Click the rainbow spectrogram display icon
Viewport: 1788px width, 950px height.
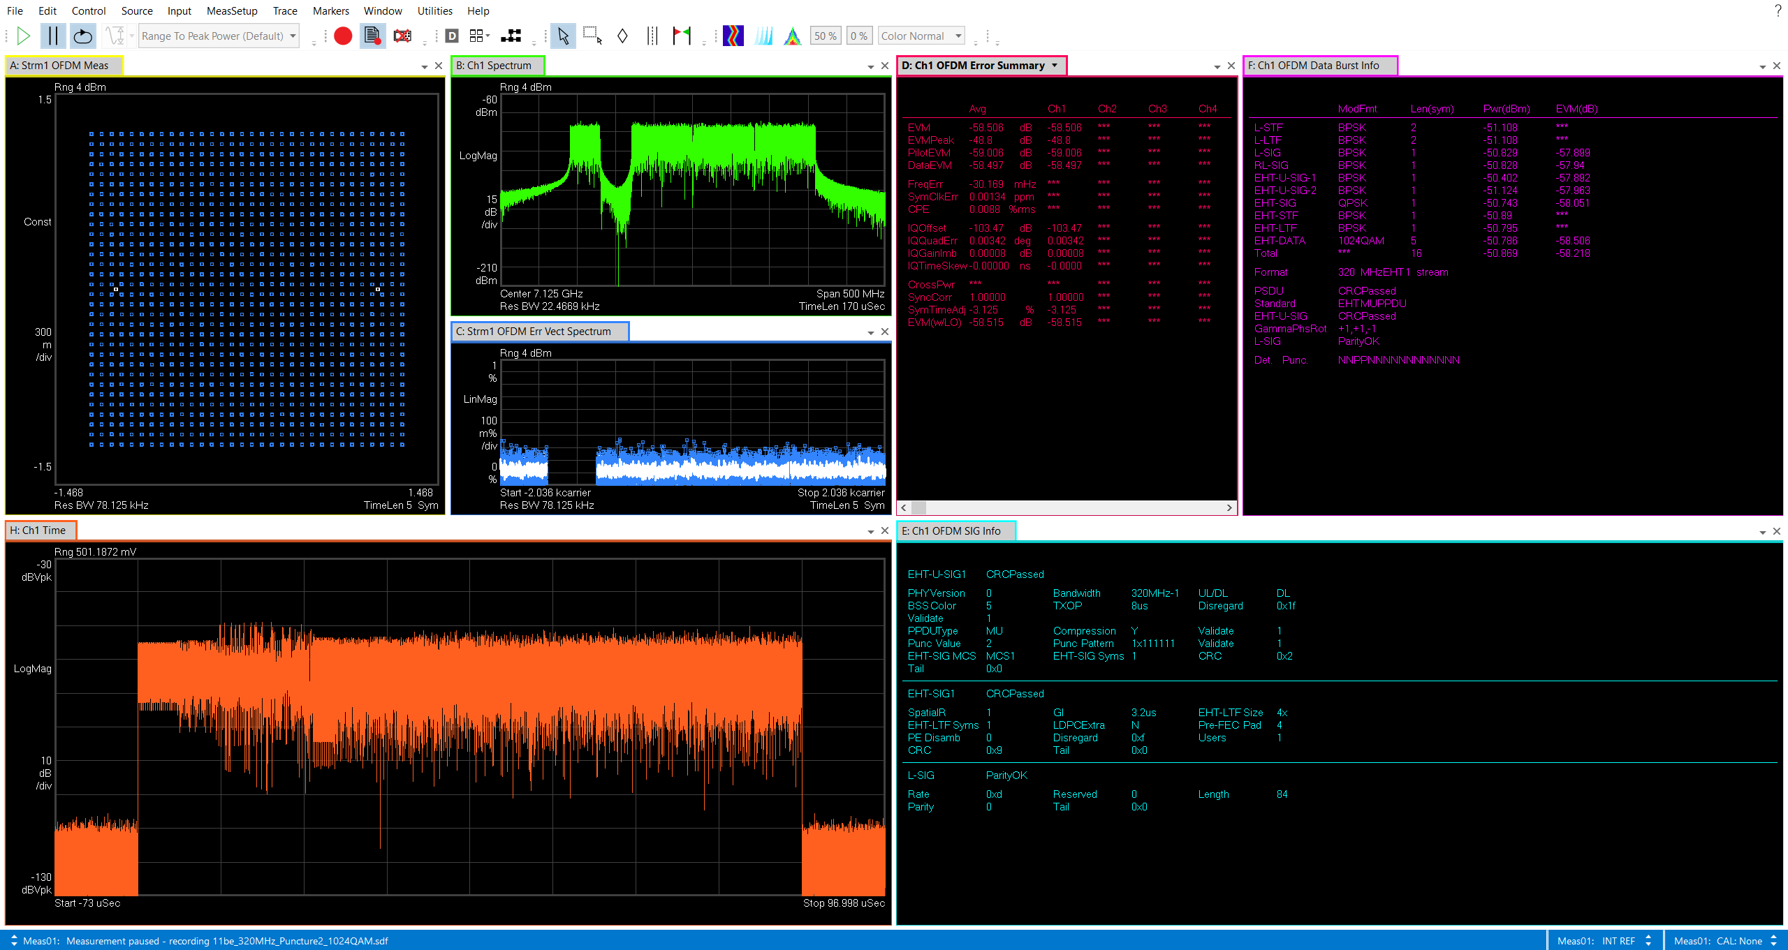point(733,35)
